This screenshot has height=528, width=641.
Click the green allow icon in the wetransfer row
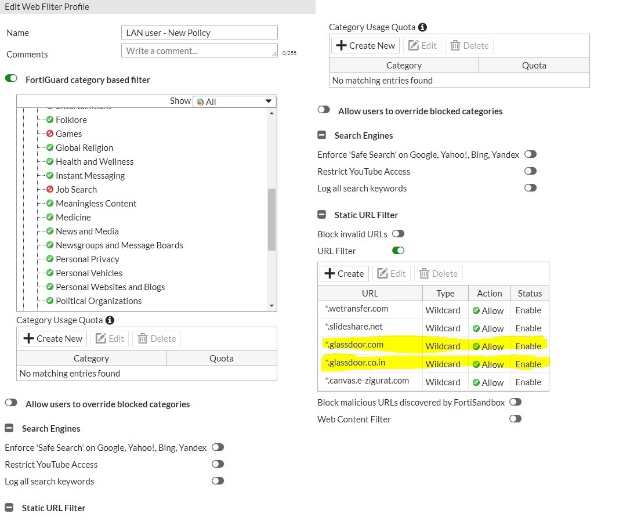[x=476, y=310]
